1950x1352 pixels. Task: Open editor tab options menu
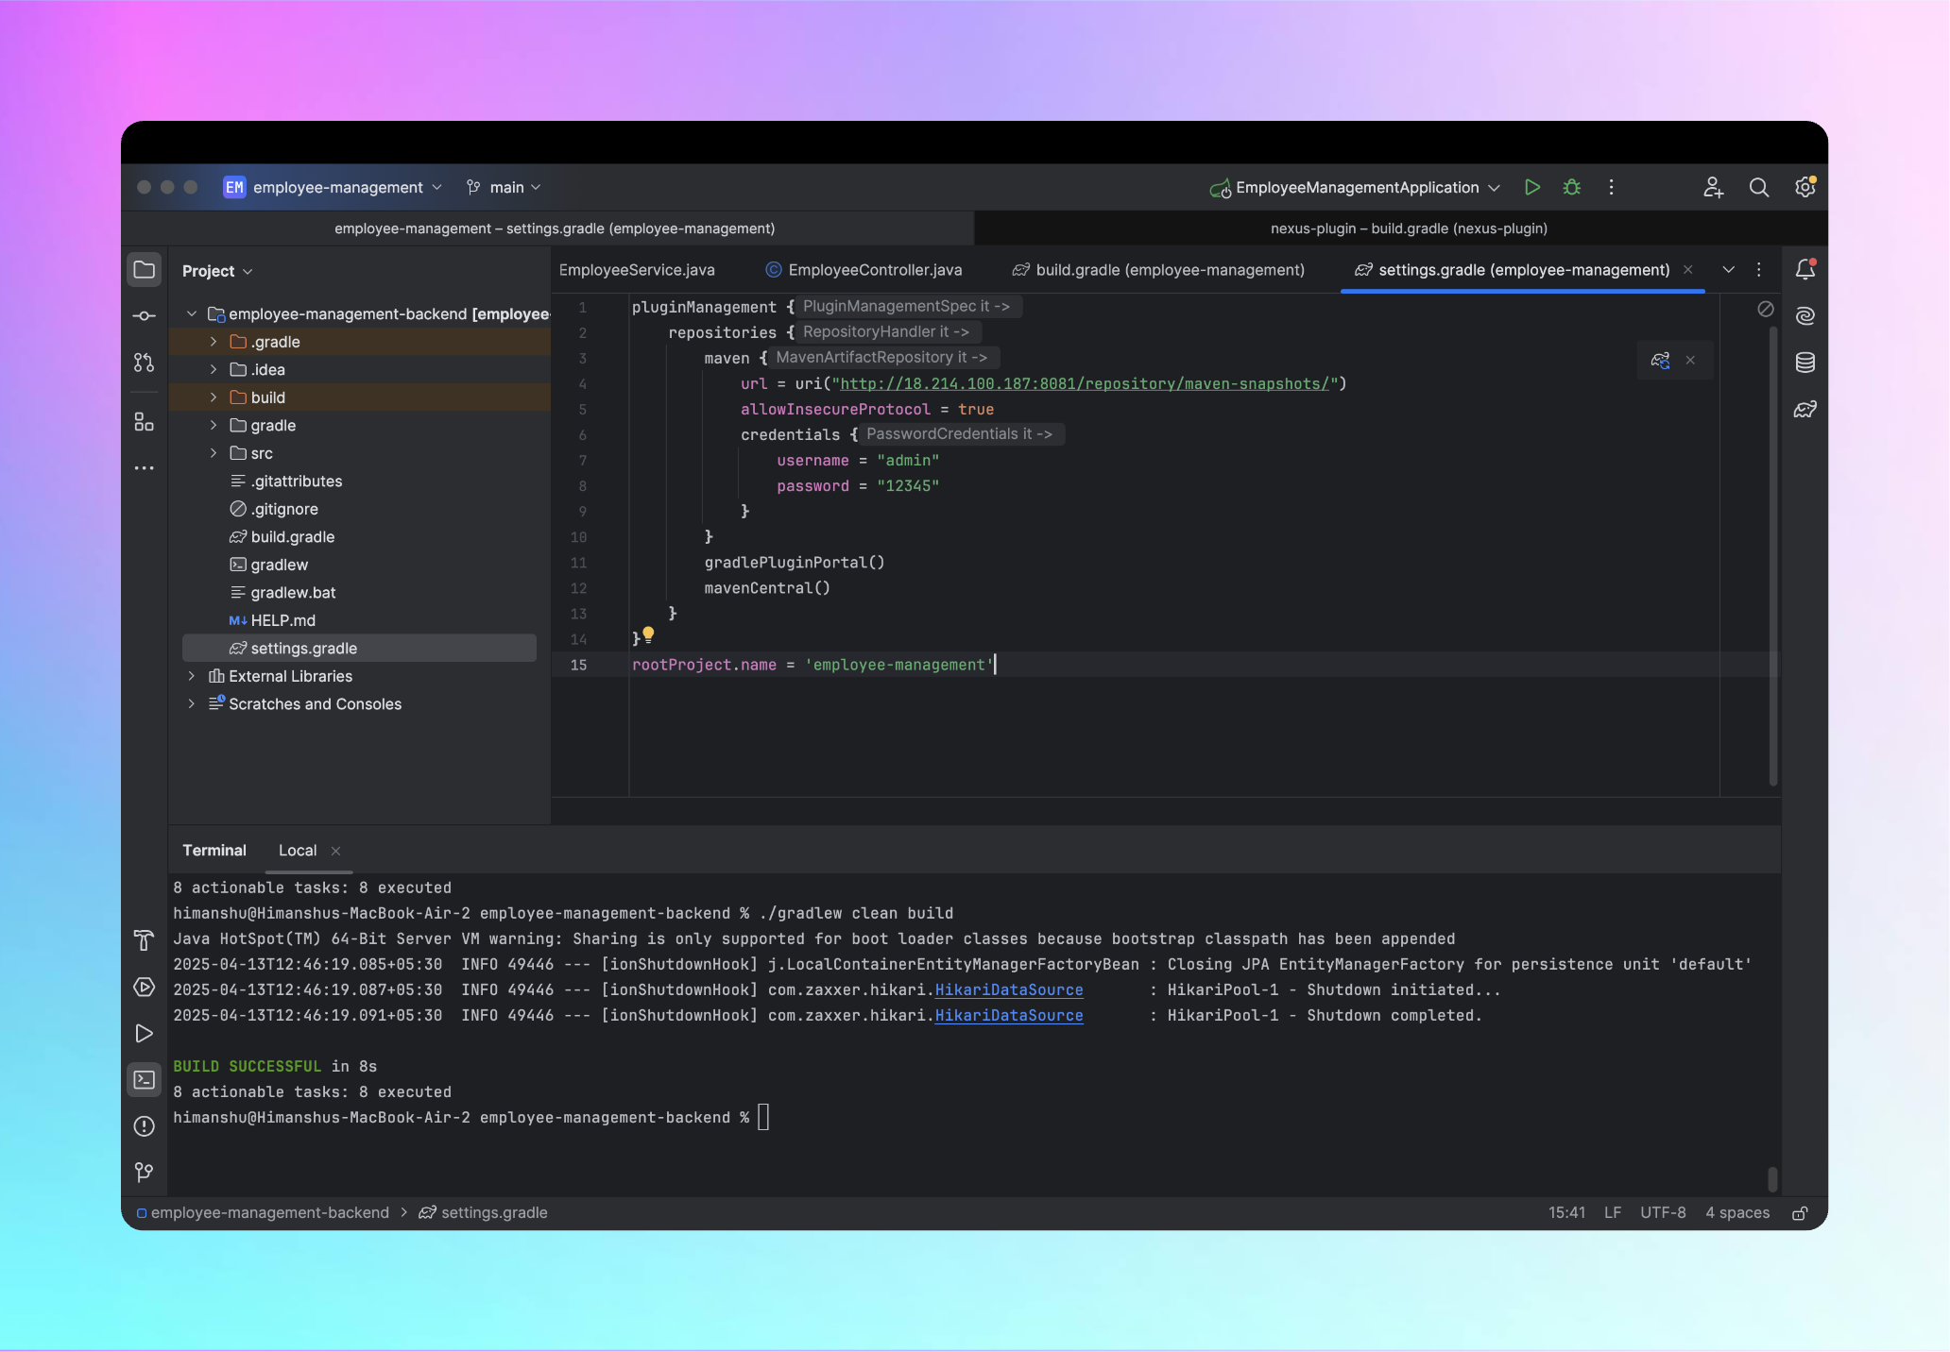[1759, 270]
